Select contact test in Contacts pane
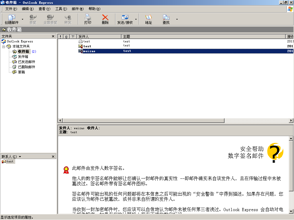 [x=8, y=162]
